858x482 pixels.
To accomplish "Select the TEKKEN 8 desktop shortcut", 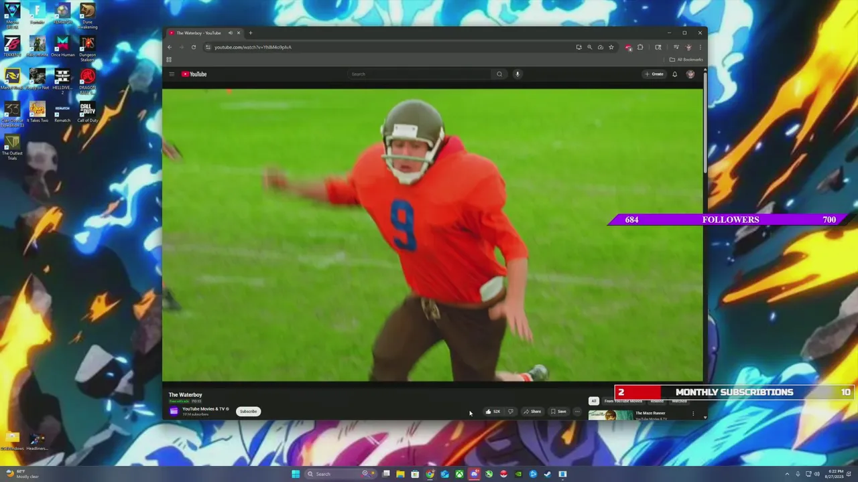I will click(12, 46).
